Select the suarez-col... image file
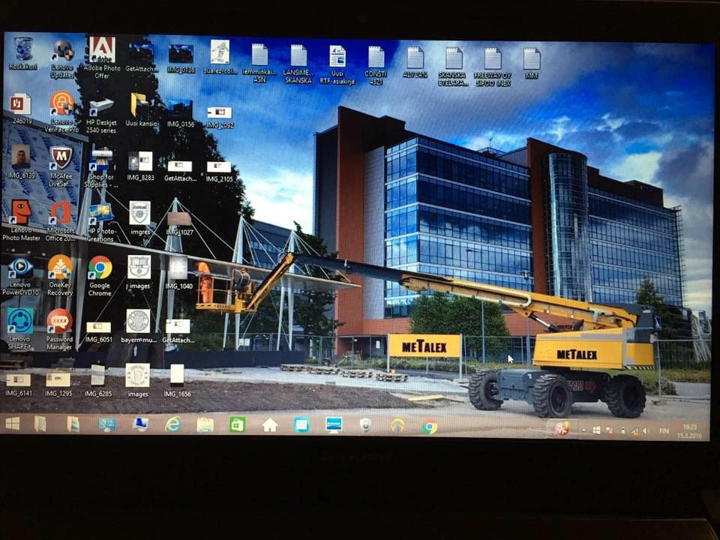The height and width of the screenshot is (540, 720). tap(220, 58)
